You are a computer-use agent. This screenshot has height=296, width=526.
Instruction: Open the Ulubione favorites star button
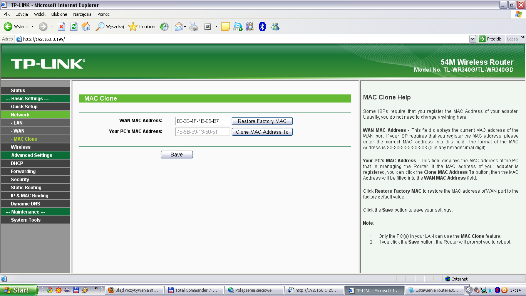(142, 27)
